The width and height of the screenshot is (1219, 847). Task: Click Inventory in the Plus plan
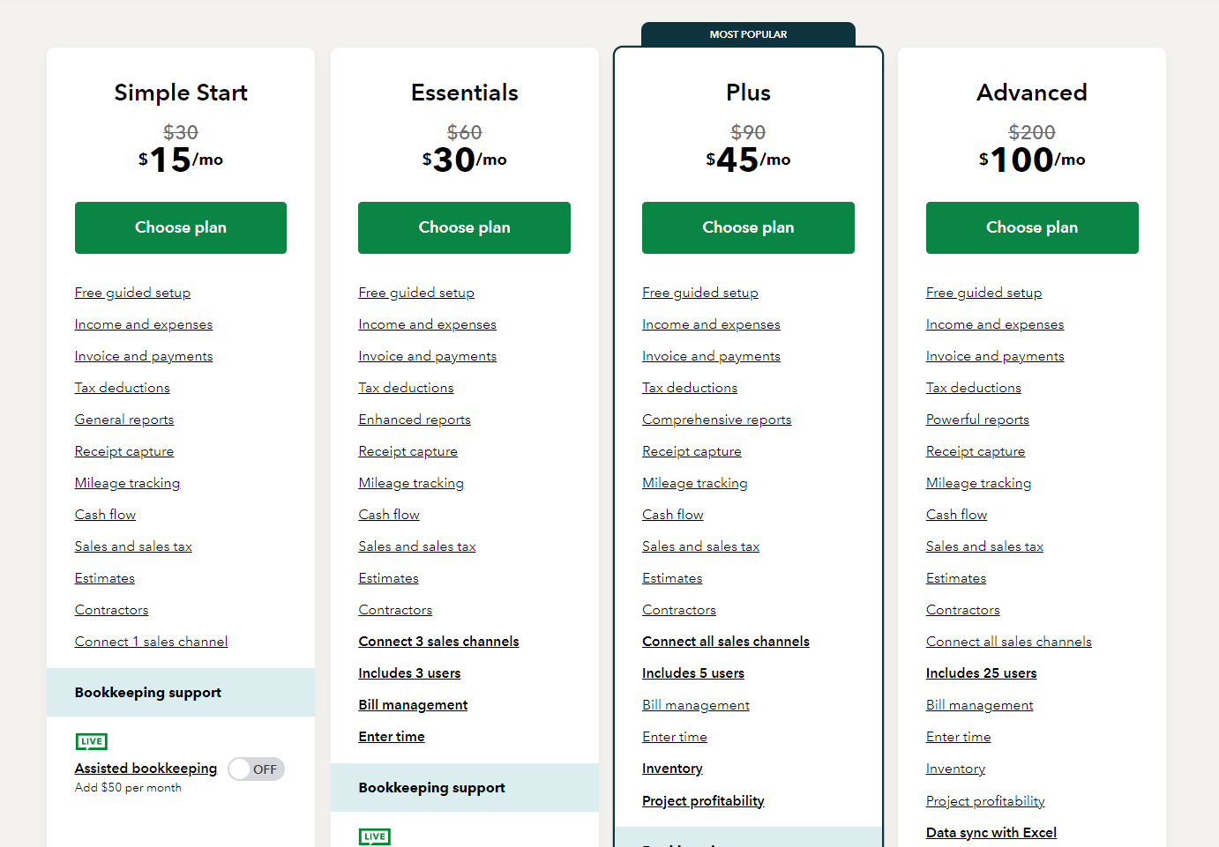[x=672, y=769]
